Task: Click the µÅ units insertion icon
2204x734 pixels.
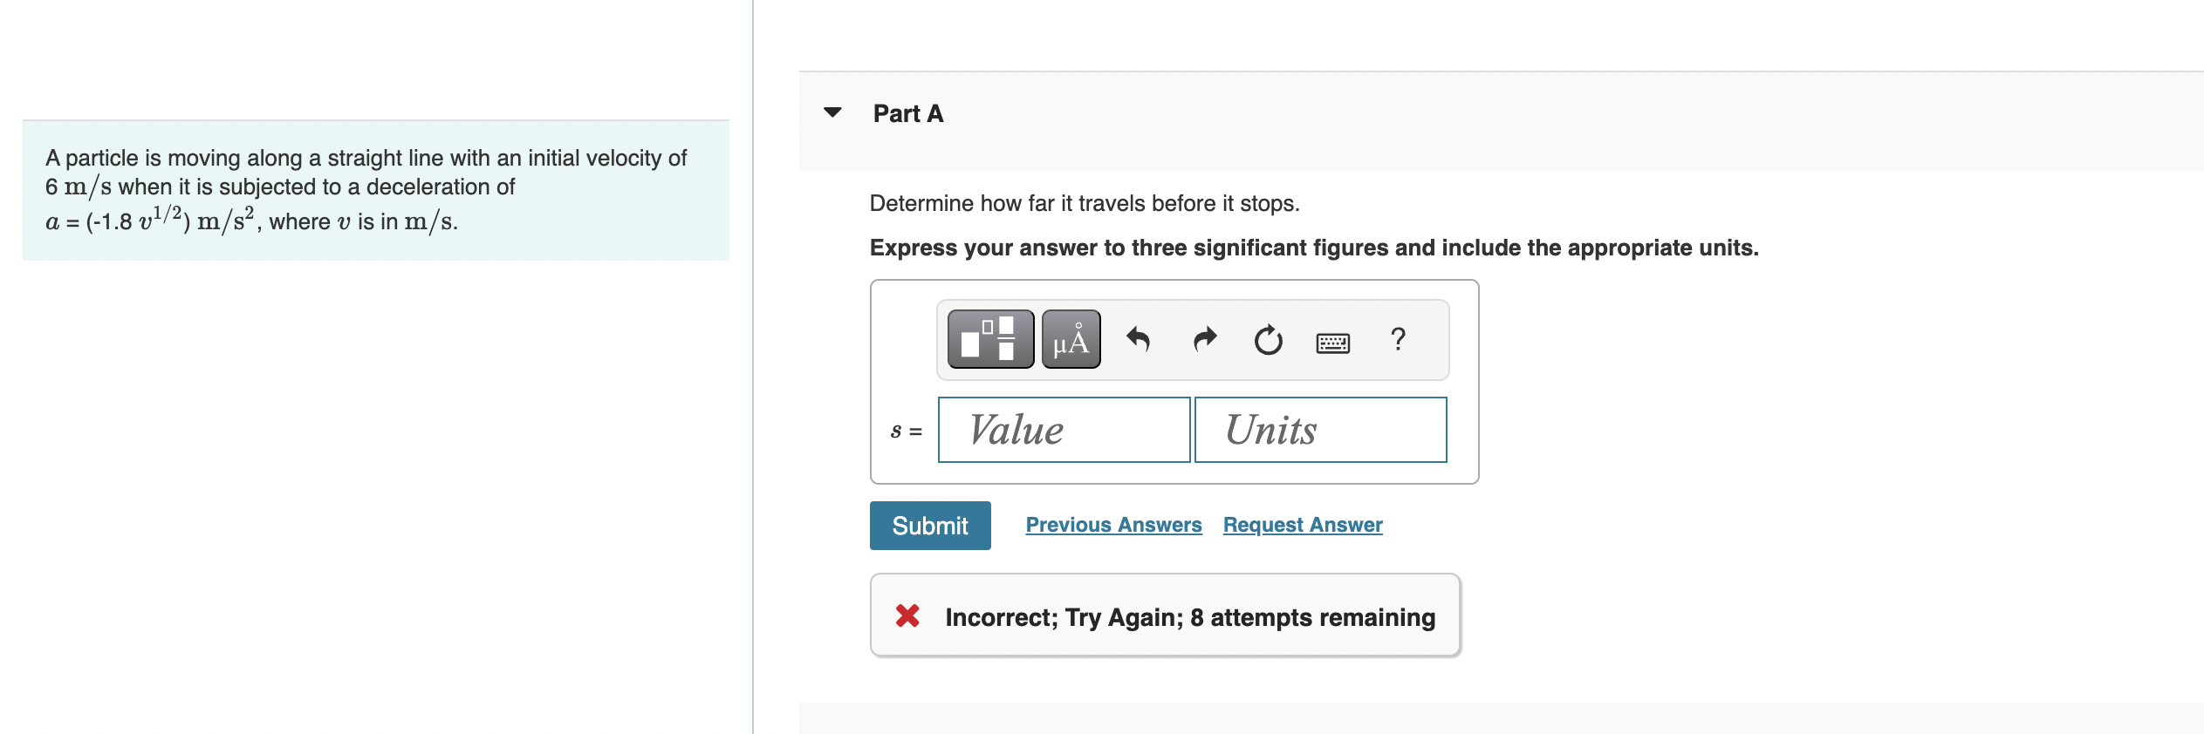Action: pos(1070,340)
